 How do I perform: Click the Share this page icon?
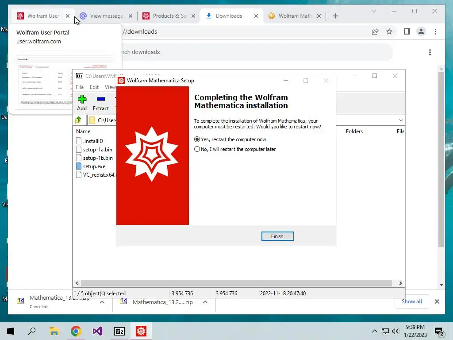[x=375, y=31]
